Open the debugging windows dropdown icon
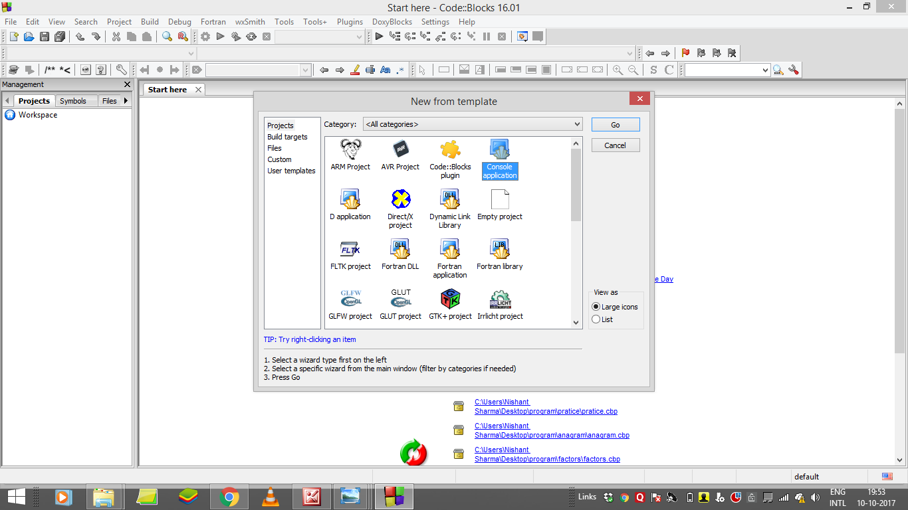This screenshot has width=908, height=510. tap(522, 37)
